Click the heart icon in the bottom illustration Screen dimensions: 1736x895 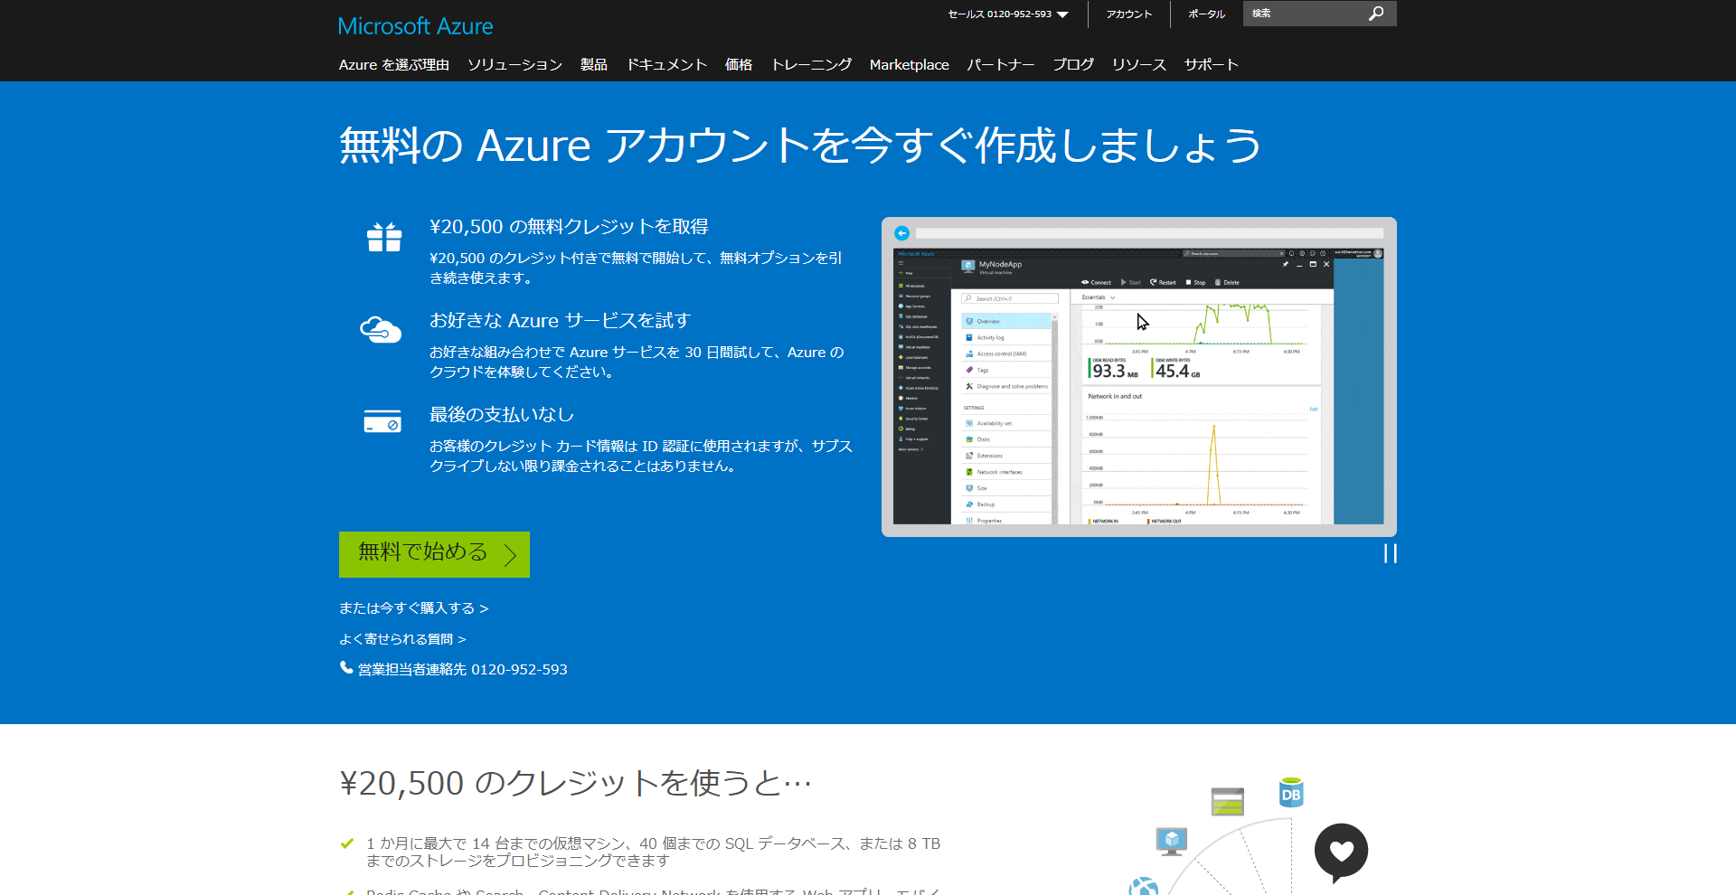(x=1341, y=851)
